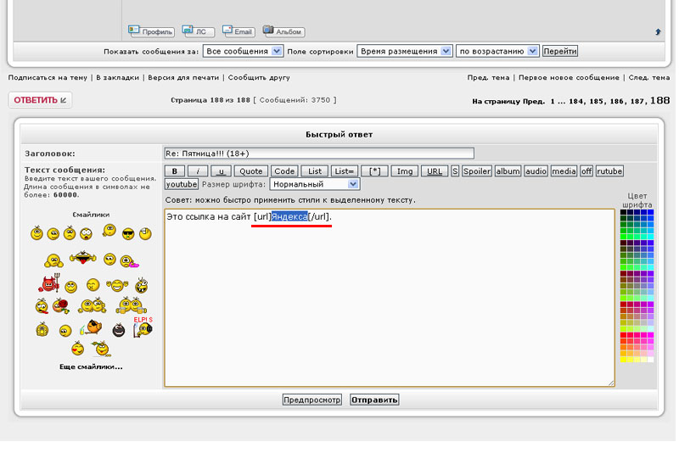Insert Spoiler tag
The image size is (679, 453).
476,171
